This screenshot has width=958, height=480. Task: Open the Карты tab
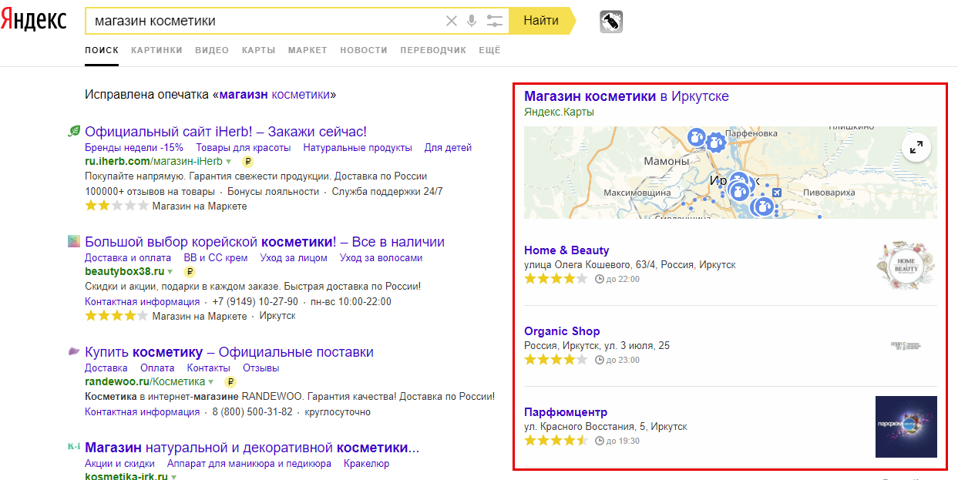coord(258,50)
